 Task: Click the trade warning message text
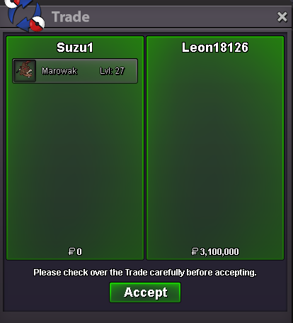click(x=145, y=273)
